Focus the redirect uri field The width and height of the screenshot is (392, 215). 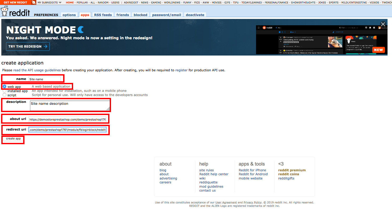(x=67, y=129)
